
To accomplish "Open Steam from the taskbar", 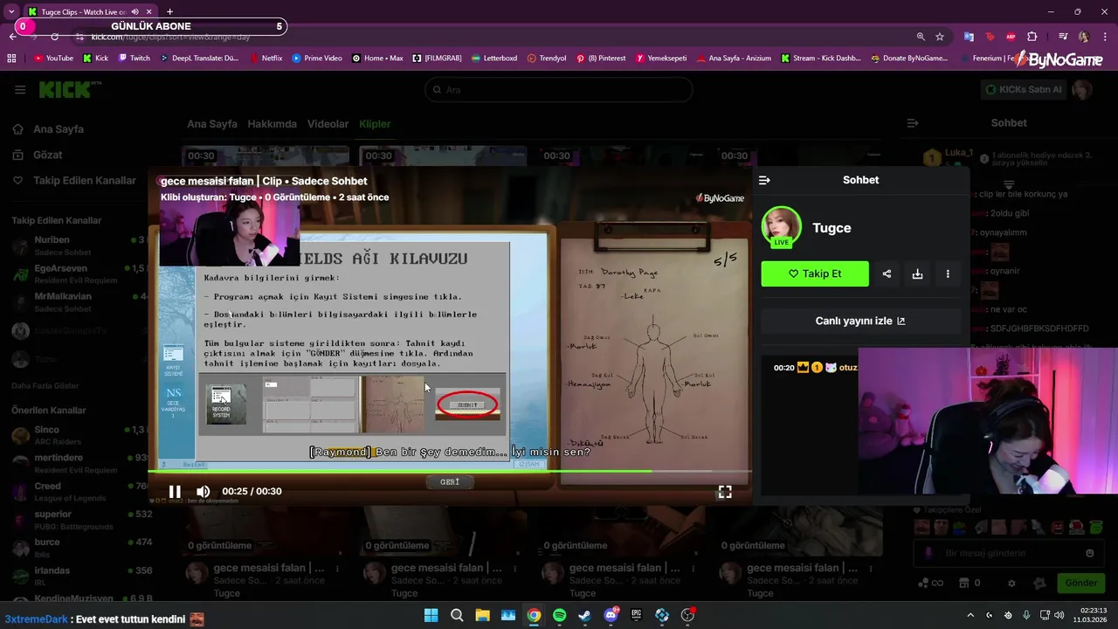I will point(584,615).
